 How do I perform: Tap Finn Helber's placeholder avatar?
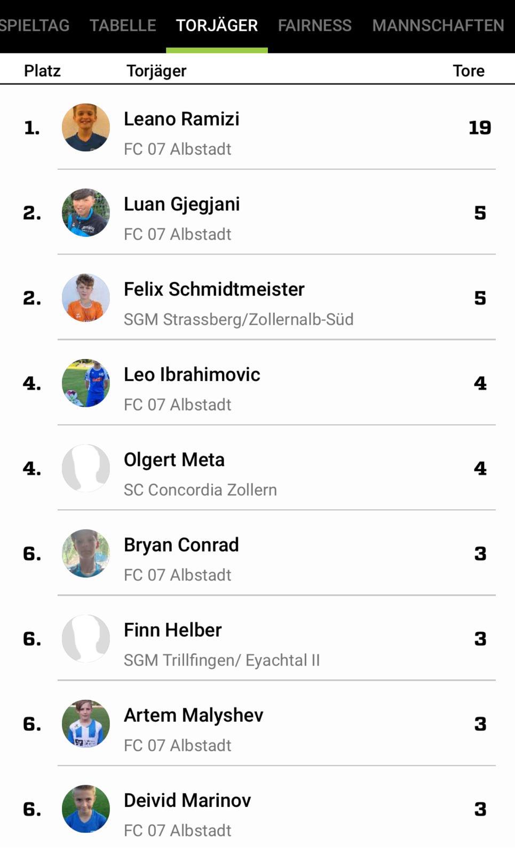86,638
